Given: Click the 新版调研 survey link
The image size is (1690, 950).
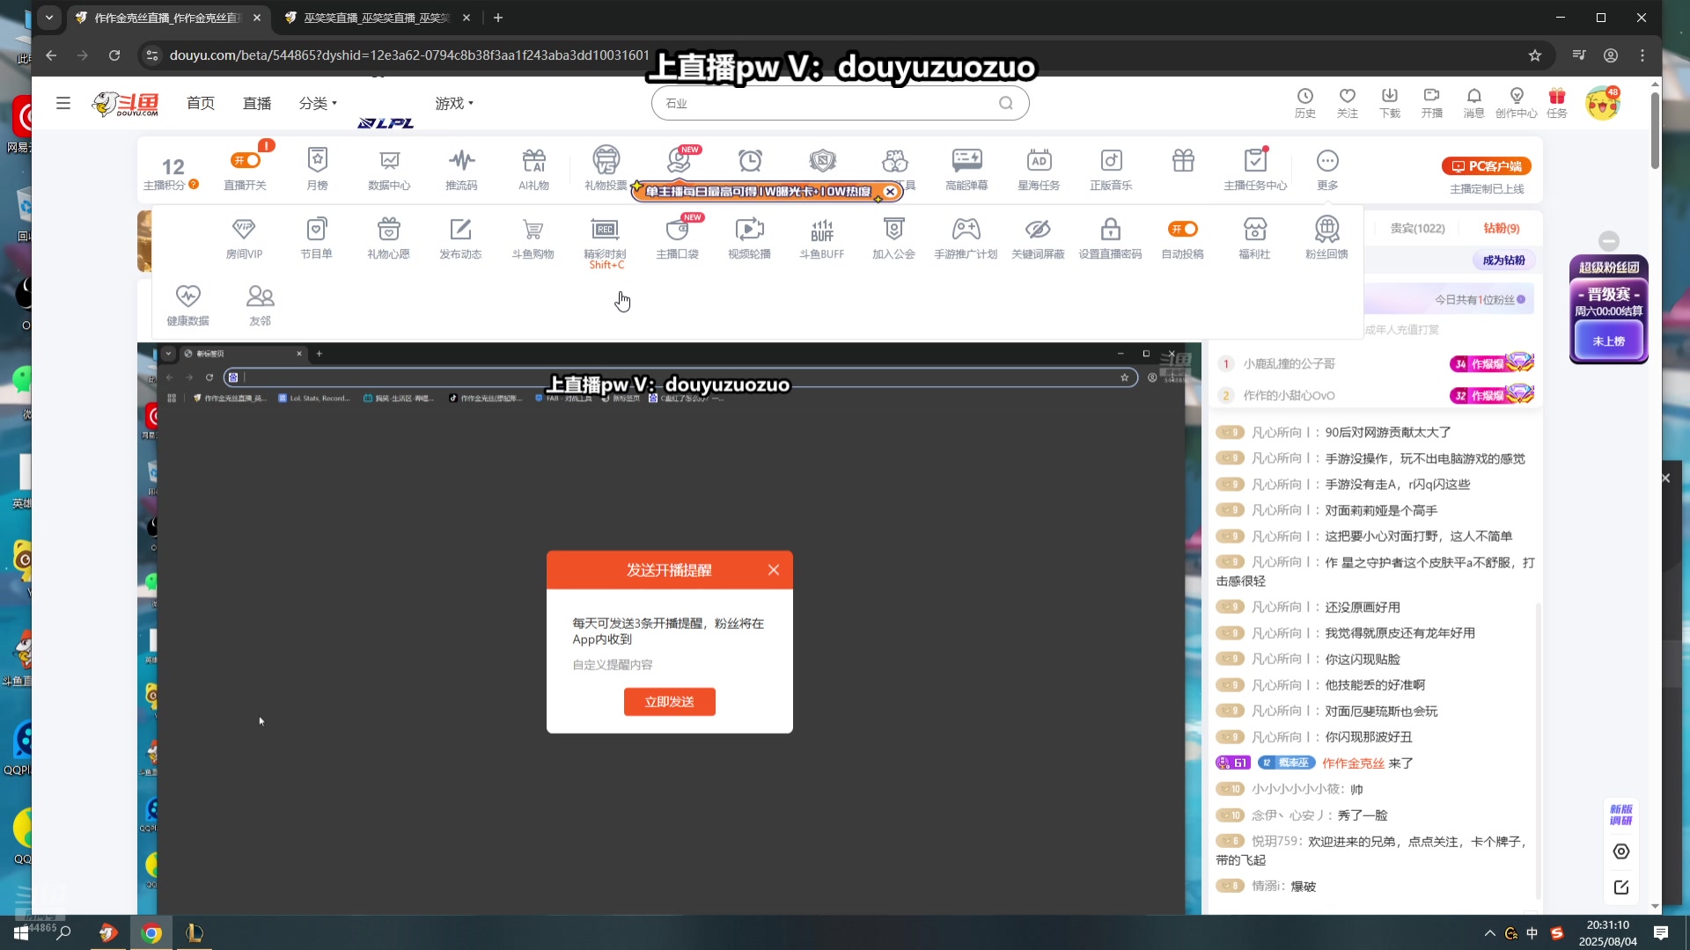Looking at the screenshot, I should [1621, 815].
